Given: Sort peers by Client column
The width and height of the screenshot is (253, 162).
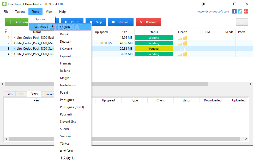Looking at the screenshot, I should click(x=161, y=100).
